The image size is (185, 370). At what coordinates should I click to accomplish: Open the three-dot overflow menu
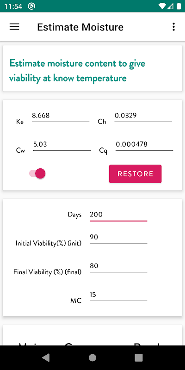click(174, 27)
